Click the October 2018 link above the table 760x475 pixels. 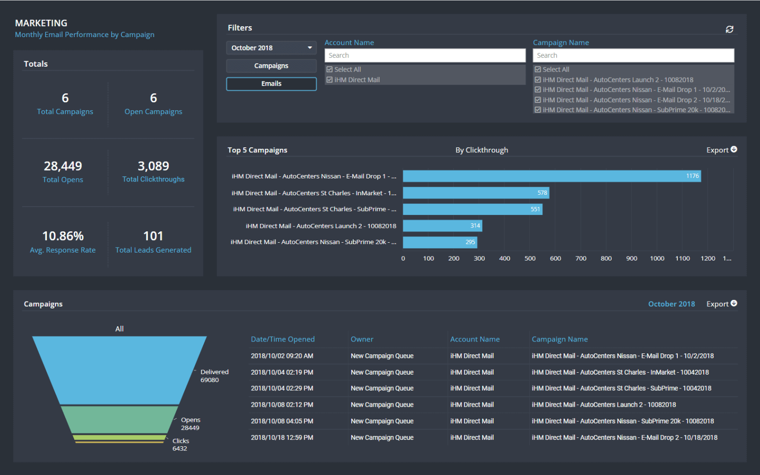(x=671, y=303)
